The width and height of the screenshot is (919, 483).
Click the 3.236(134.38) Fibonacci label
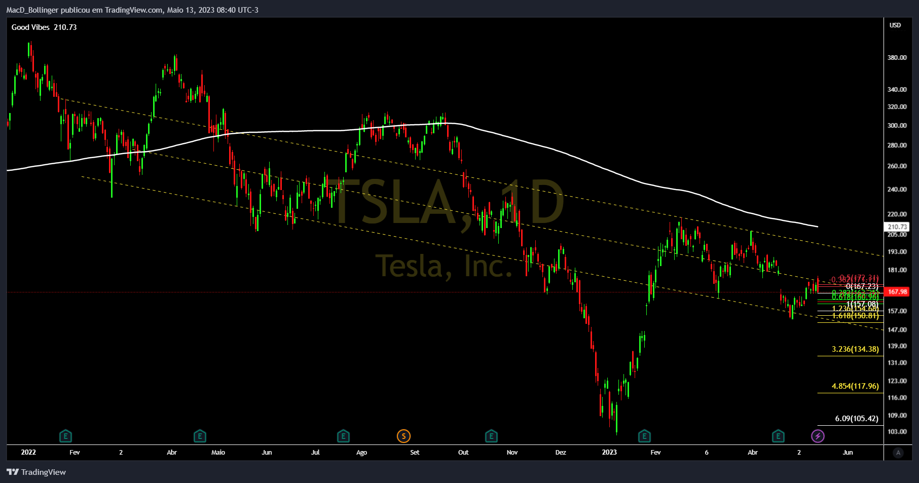point(855,349)
